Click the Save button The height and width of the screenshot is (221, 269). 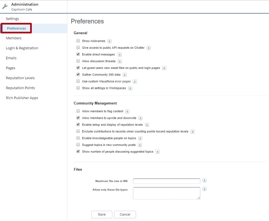coord(102,215)
